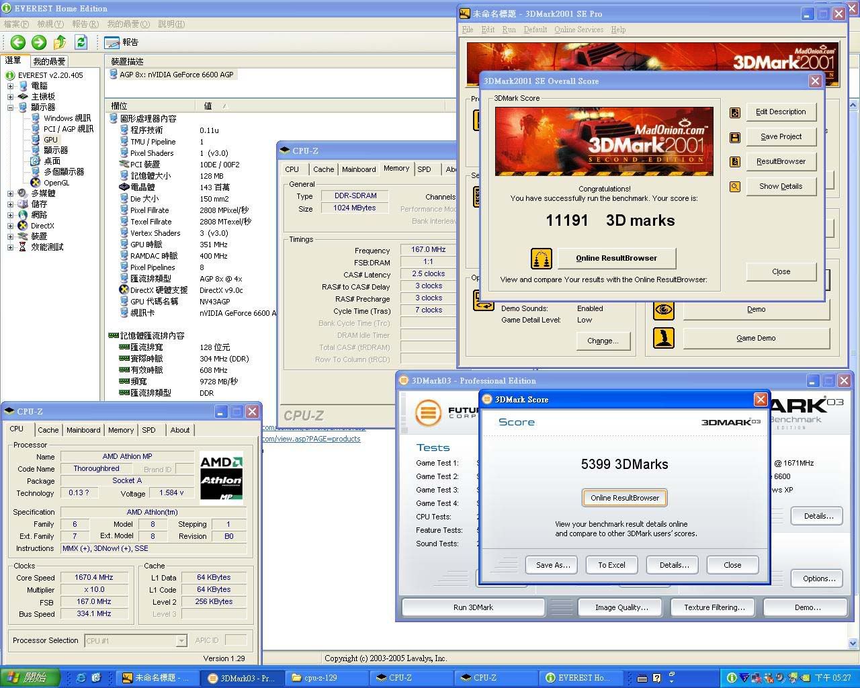This screenshot has height=688, width=860.
Task: Click the 3DMark2001 Edit Description icon
Action: tap(735, 112)
